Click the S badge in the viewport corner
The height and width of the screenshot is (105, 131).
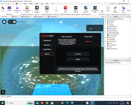[x=3, y=92]
